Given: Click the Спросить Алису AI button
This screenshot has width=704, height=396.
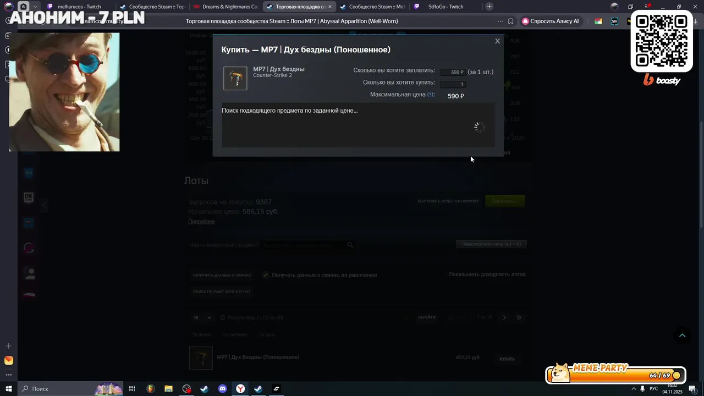Looking at the screenshot, I should click(x=551, y=21).
